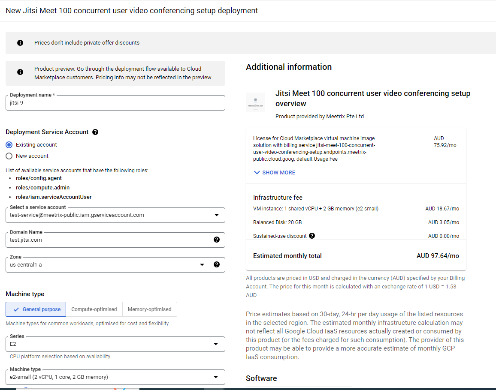Image resolution: width=496 pixels, height=390 pixels.
Task: Click the Jitsi Meet product logo
Action: tap(255, 102)
